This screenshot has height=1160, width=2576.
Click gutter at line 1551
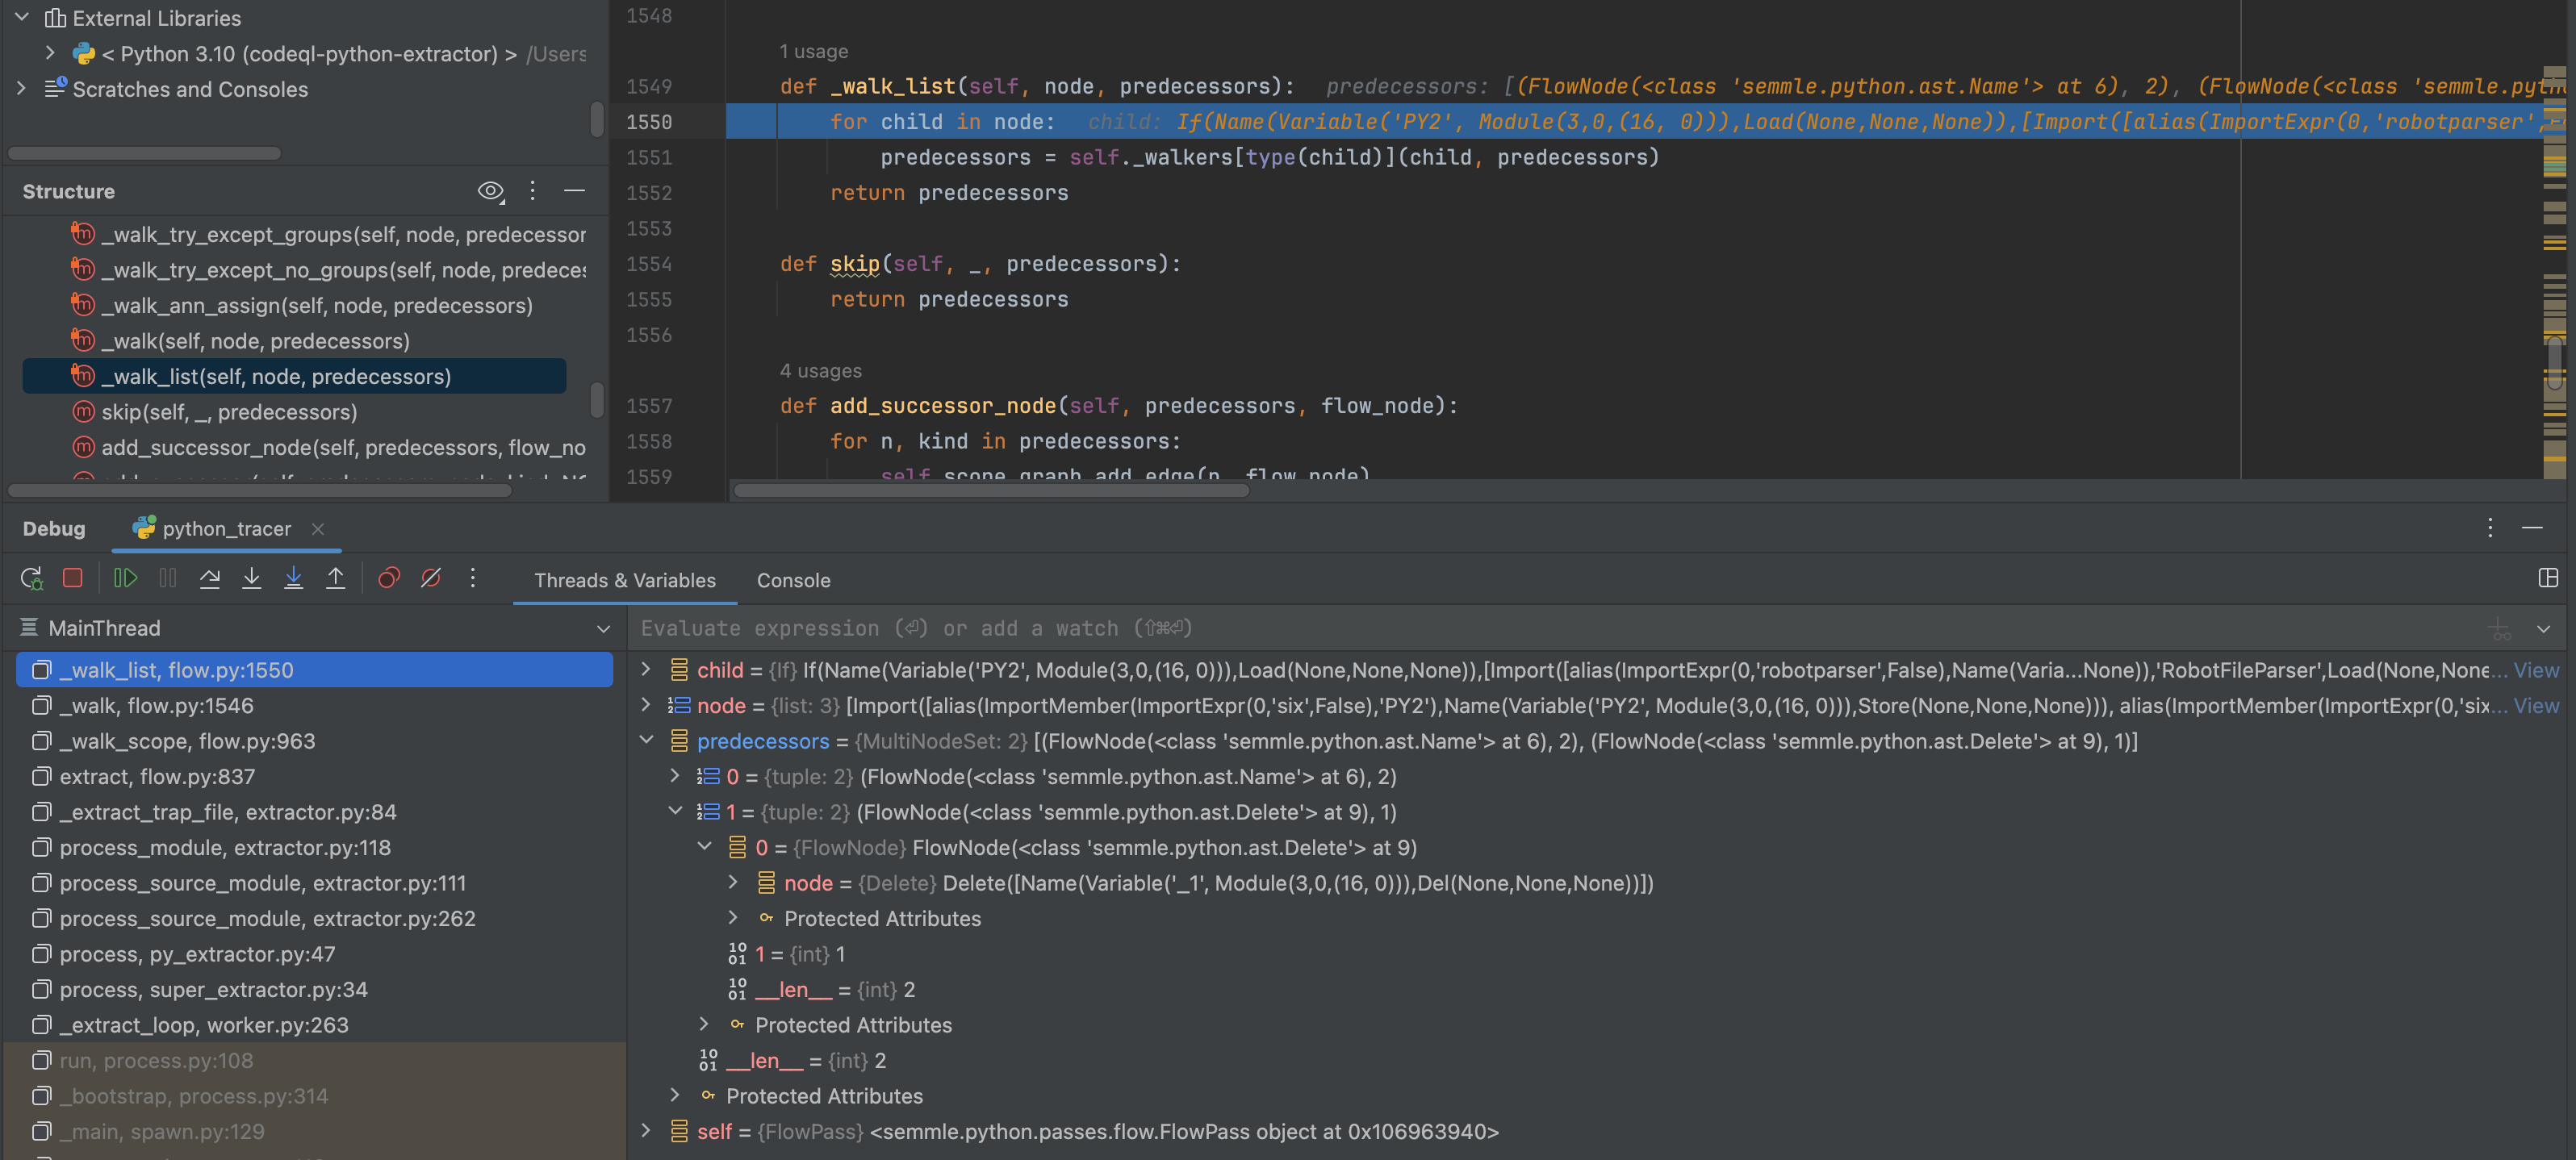pyautogui.click(x=650, y=157)
